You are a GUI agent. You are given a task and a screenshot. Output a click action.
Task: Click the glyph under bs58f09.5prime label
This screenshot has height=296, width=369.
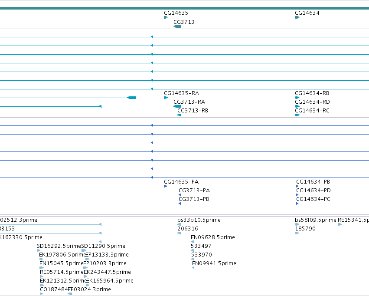click(297, 224)
